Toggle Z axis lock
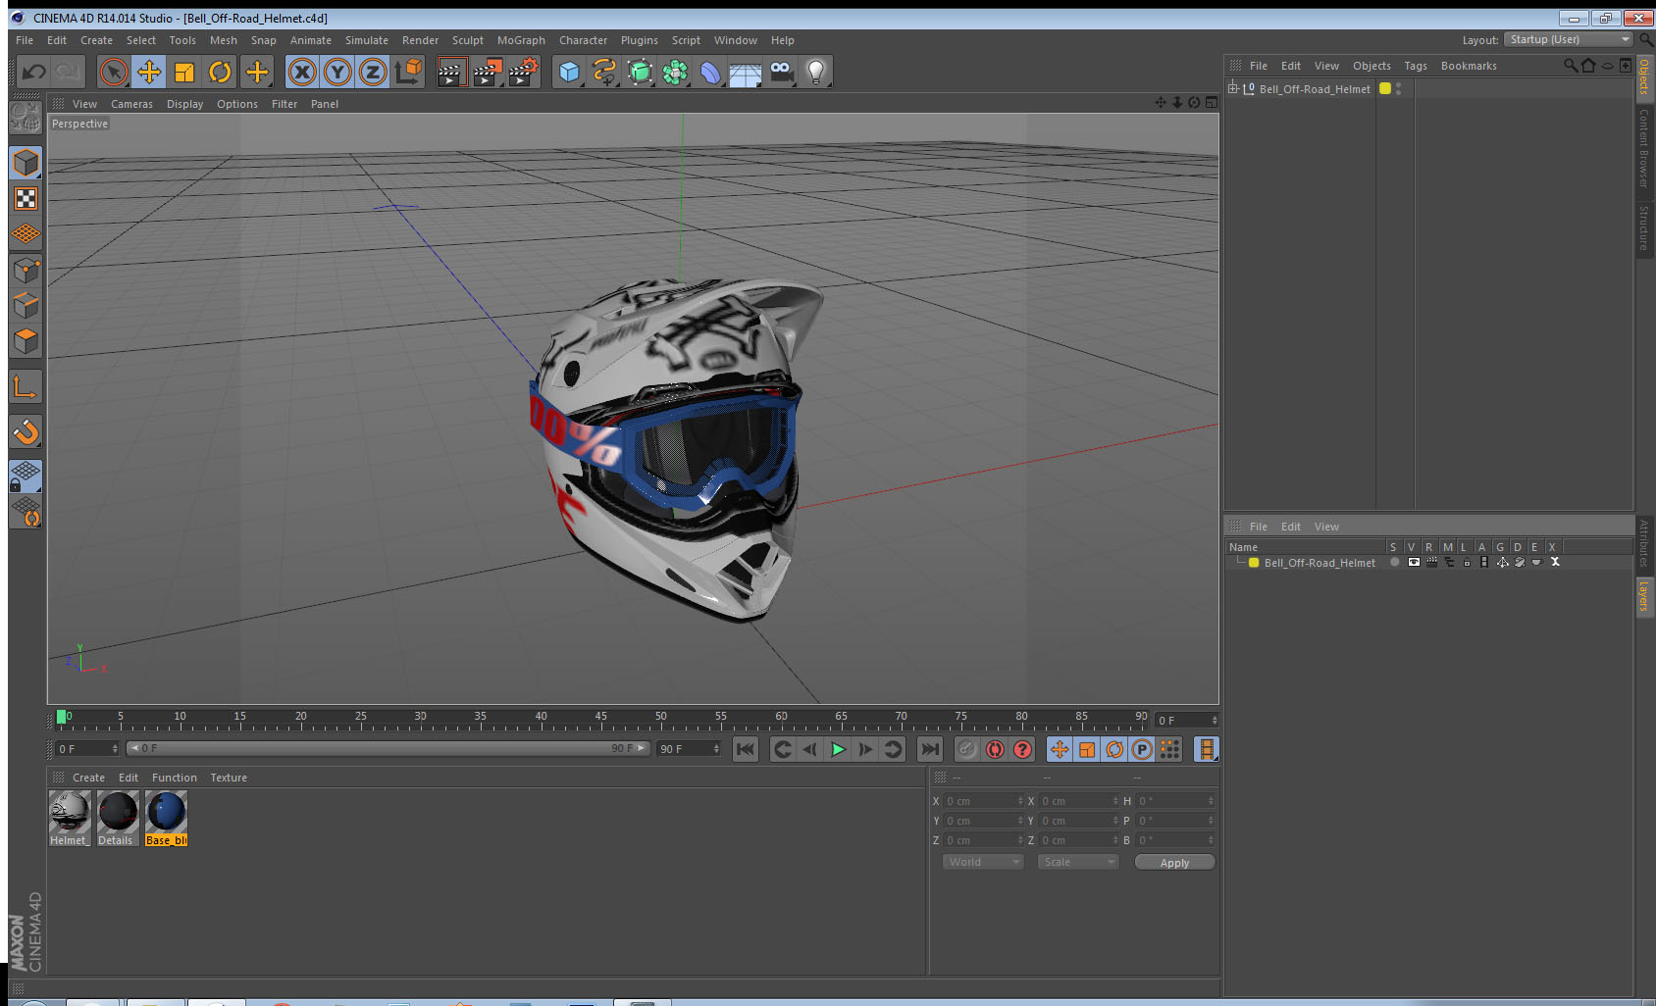 point(373,72)
